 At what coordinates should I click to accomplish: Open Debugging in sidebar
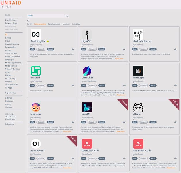(10, 124)
